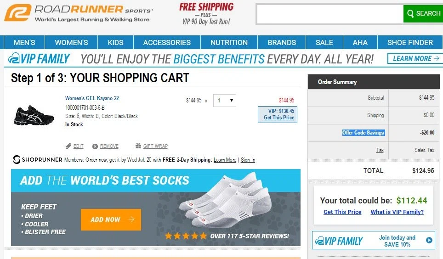Open the Accessories menu
443x259 pixels.
pyautogui.click(x=167, y=42)
